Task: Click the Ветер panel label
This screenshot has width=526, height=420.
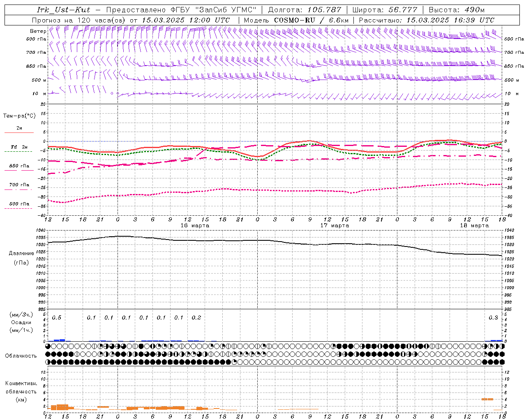Action: [38, 31]
